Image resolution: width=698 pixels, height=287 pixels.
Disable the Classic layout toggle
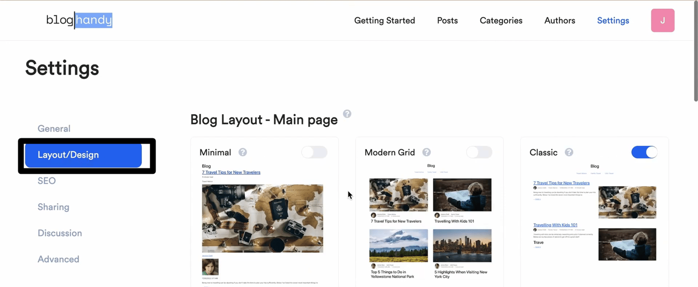click(x=644, y=152)
